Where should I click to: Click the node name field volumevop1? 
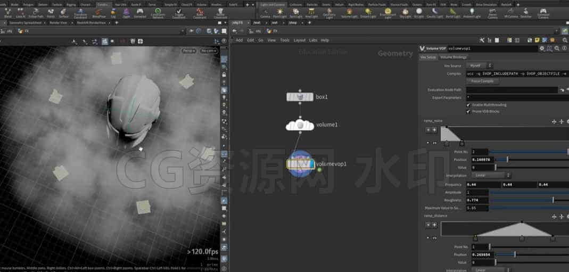pos(493,48)
